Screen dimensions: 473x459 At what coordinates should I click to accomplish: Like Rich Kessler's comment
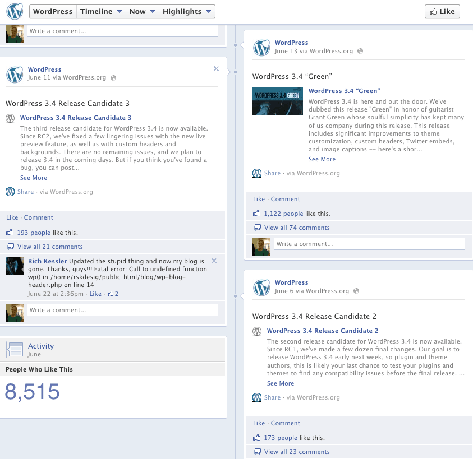(x=95, y=294)
